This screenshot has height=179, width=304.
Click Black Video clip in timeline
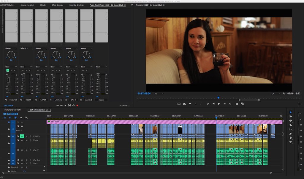[x=164, y=122]
